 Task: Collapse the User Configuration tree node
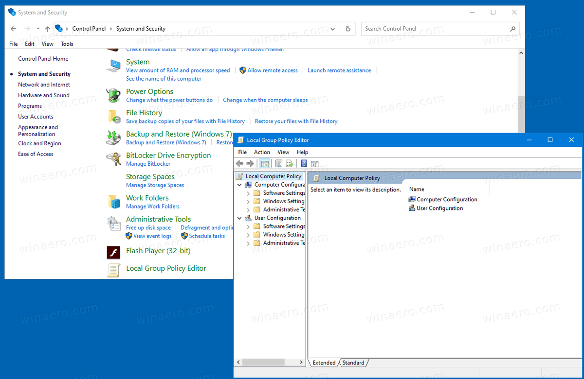239,218
